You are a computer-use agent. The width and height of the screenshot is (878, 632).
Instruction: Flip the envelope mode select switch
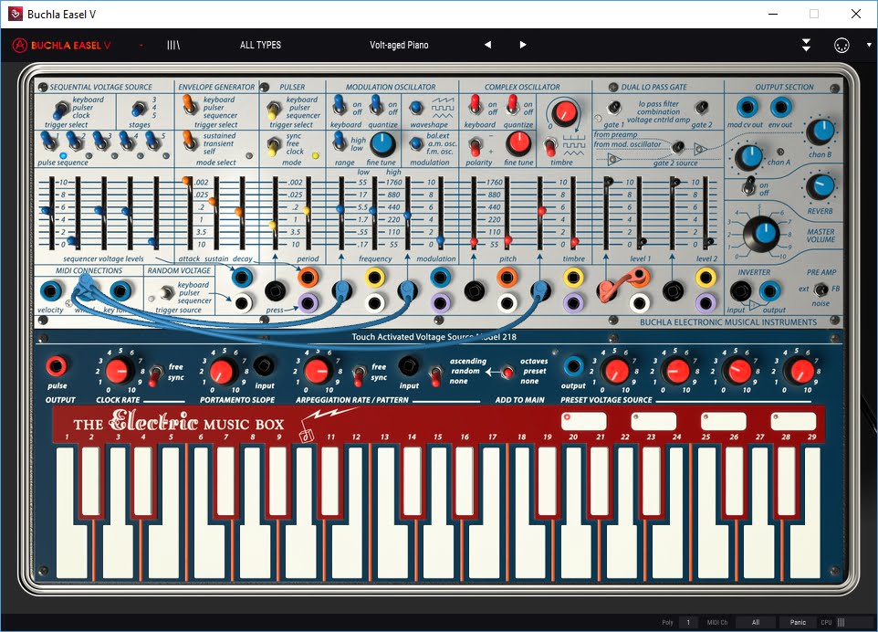pyautogui.click(x=189, y=141)
